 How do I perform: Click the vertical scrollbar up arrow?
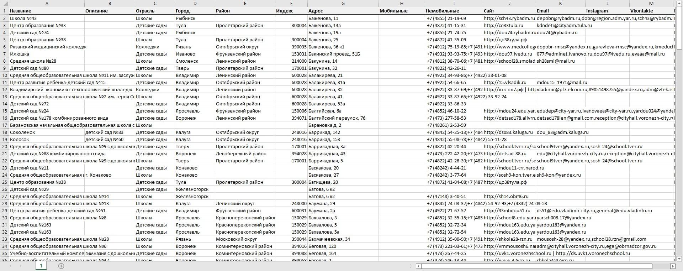coord(679,4)
